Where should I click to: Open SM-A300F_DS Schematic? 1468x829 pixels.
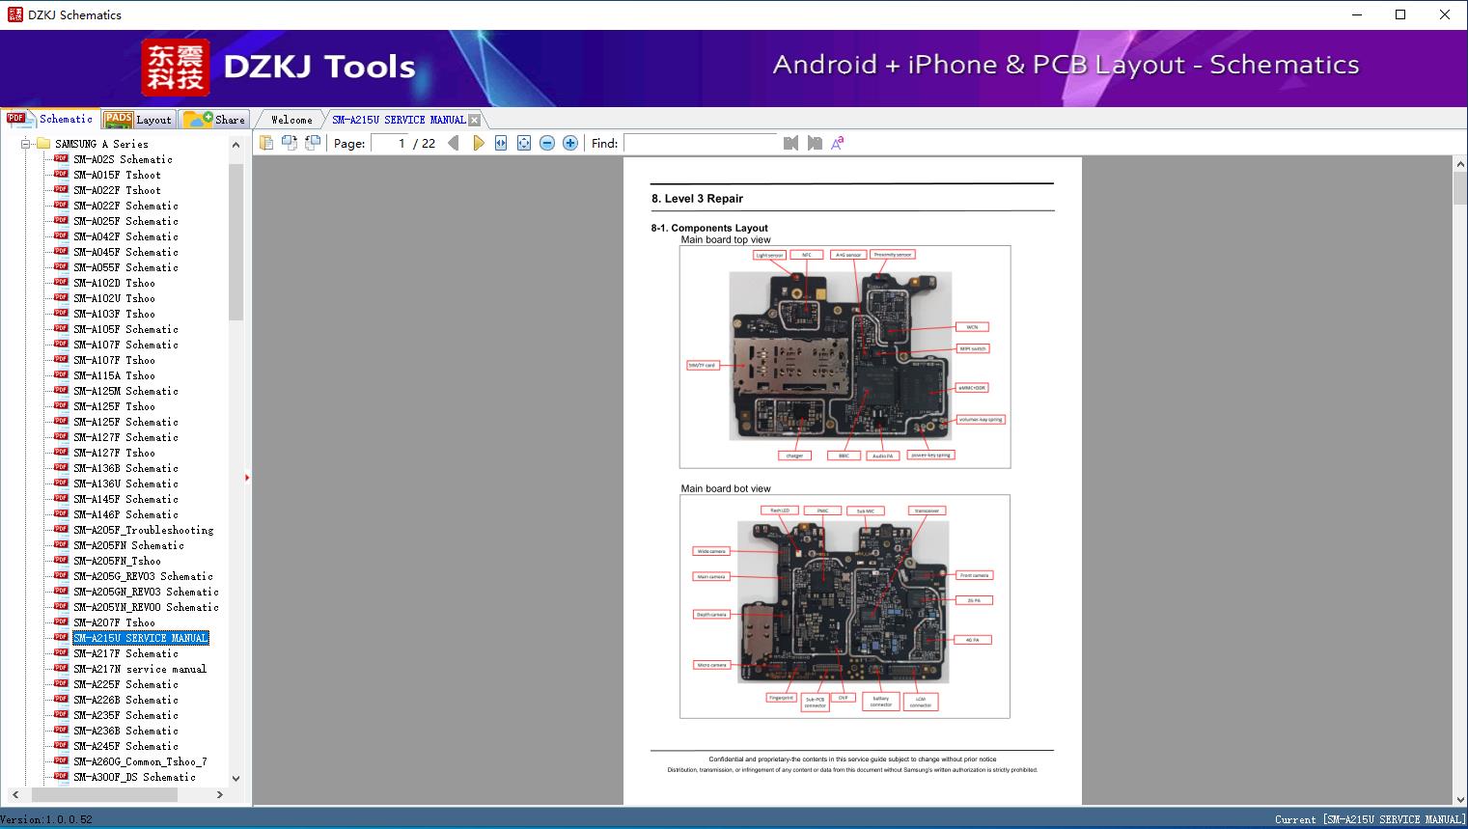134,777
